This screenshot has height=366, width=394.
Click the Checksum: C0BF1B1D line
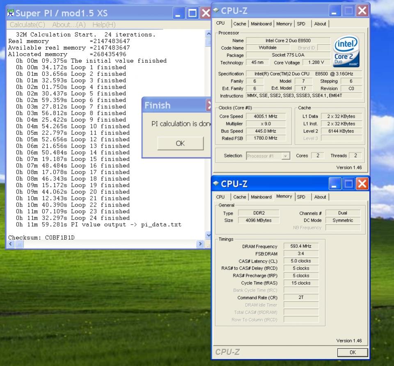tap(41, 237)
